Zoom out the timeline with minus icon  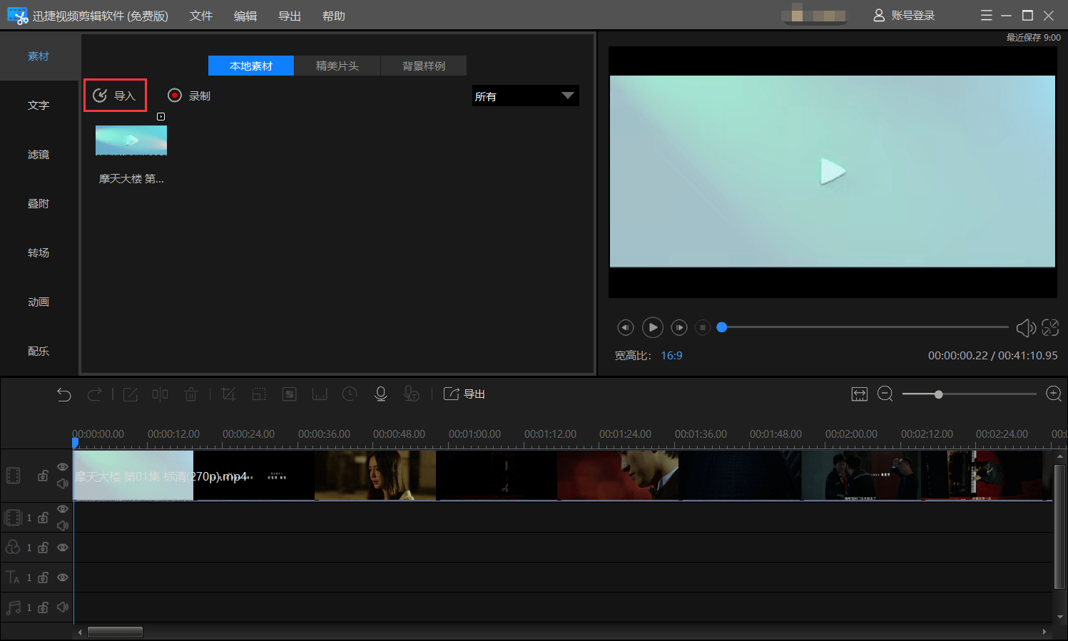pos(885,394)
